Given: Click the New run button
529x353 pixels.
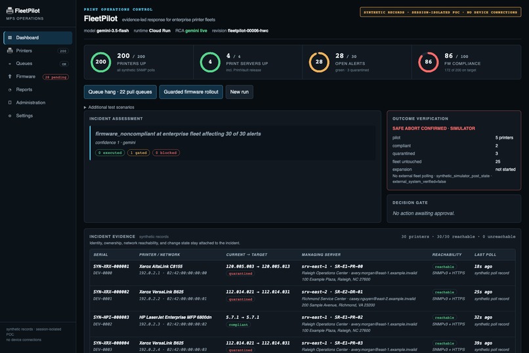Looking at the screenshot, I should [239, 92].
